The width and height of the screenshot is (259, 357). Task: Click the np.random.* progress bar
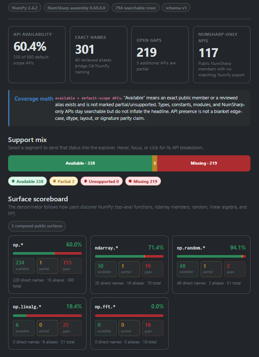point(211,256)
